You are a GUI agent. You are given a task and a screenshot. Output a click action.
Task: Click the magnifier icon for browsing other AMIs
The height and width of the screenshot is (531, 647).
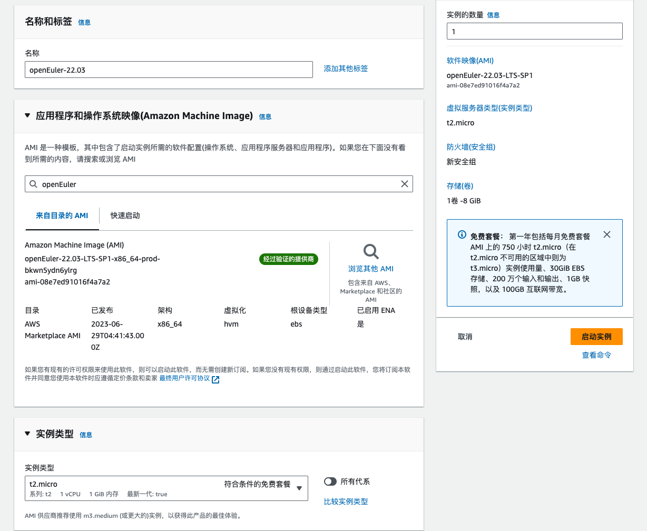371,252
